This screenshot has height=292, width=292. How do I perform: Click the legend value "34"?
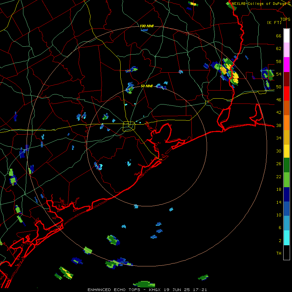tap(279, 138)
